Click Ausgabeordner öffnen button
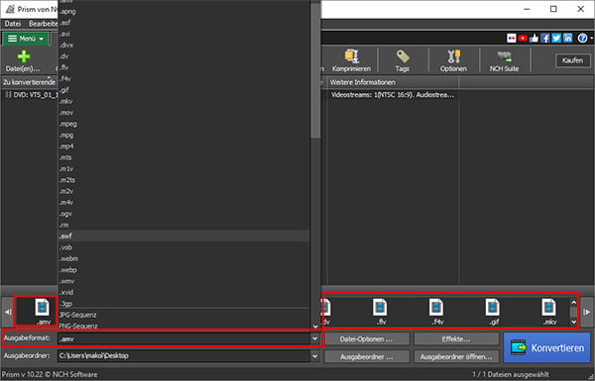Screen dimensions: 595x381 456,356
